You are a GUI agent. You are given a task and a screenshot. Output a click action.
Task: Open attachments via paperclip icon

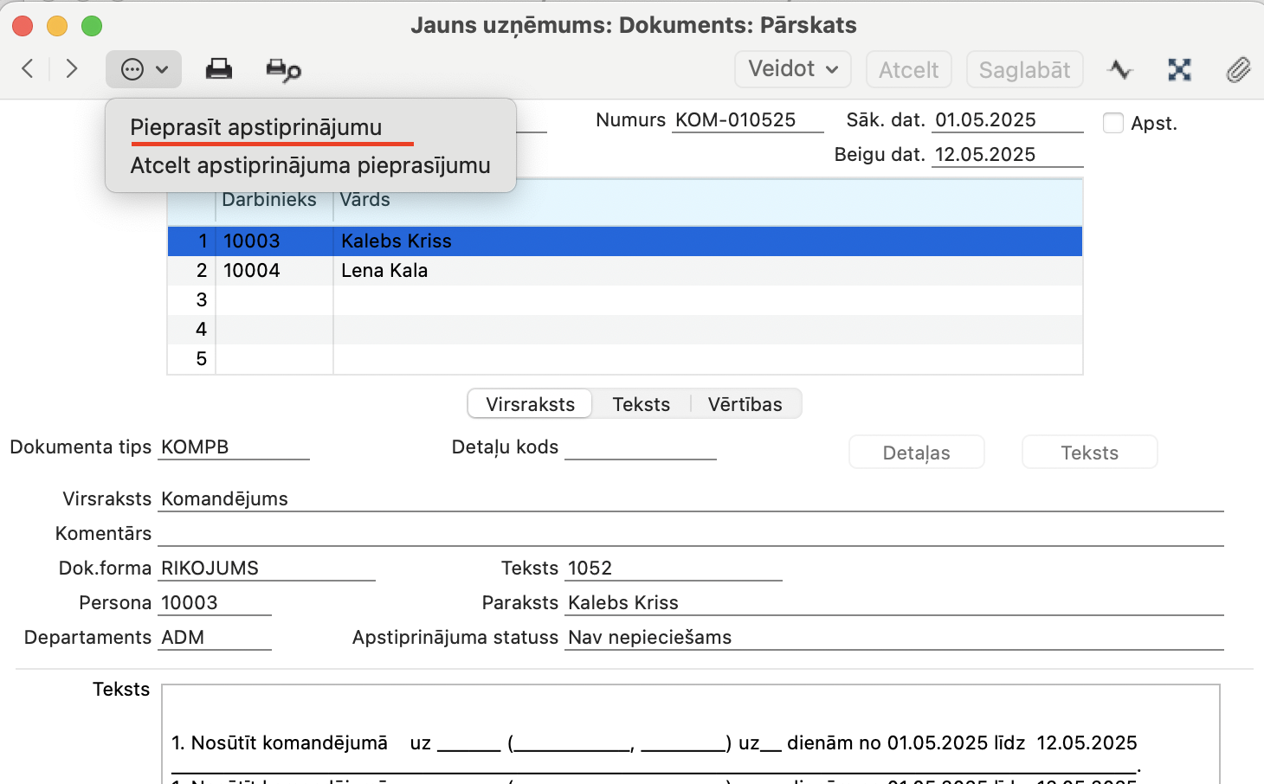1238,69
